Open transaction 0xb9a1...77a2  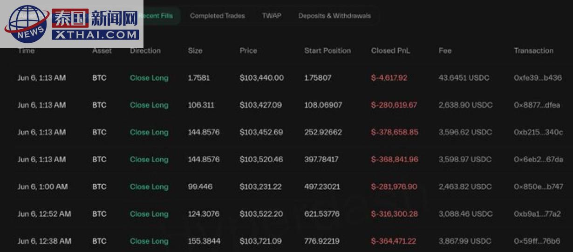[537, 214]
